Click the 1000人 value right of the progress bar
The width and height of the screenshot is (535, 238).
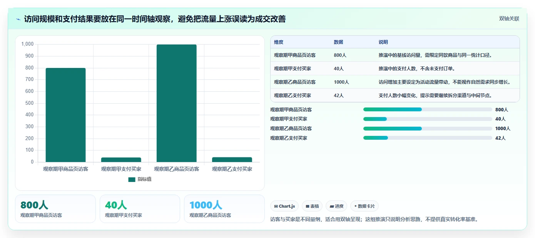click(503, 129)
